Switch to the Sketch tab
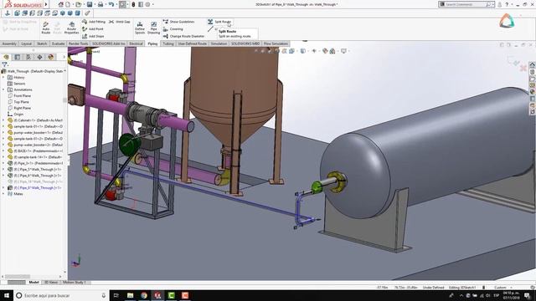The height and width of the screenshot is (301, 536). click(x=42, y=43)
